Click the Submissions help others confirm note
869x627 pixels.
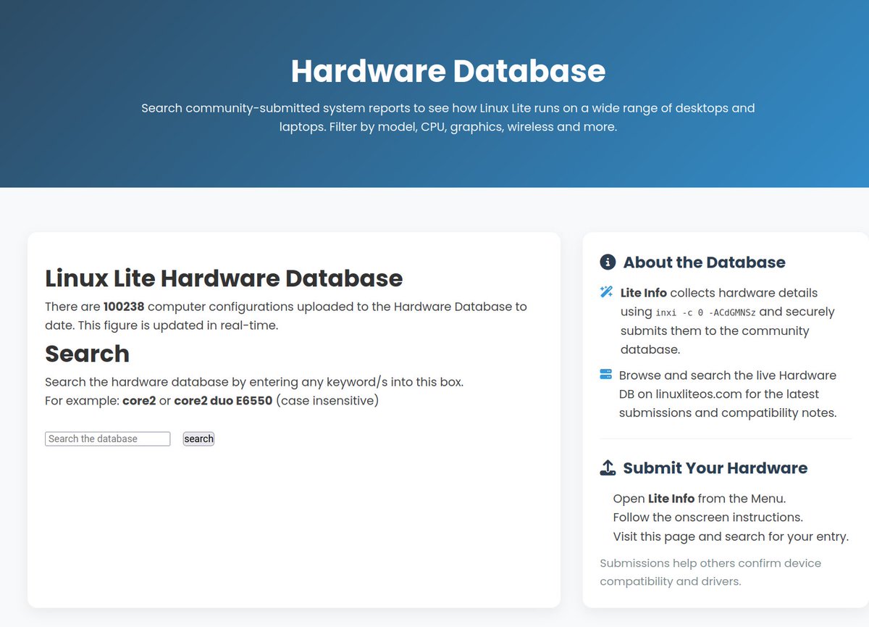coord(710,572)
